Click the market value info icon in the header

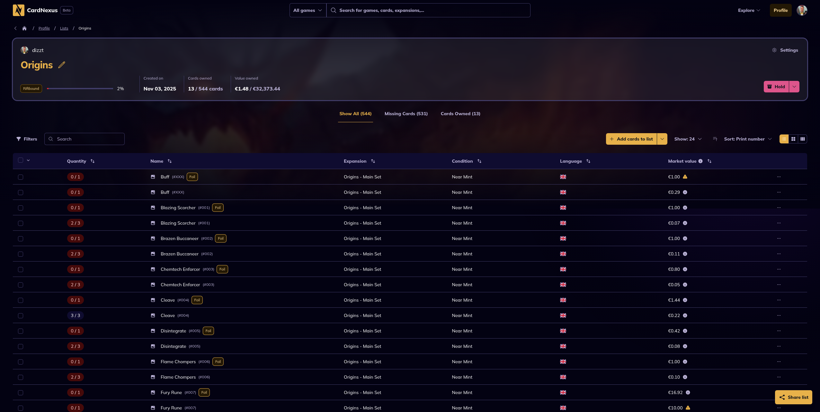[700, 161]
